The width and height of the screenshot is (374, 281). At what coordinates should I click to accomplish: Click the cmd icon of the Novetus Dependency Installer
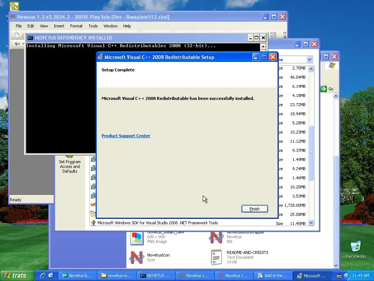[x=30, y=38]
